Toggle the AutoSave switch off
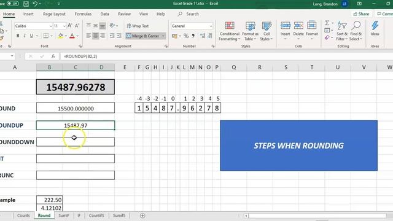Screen dimensions: 393x221 (12, 4)
